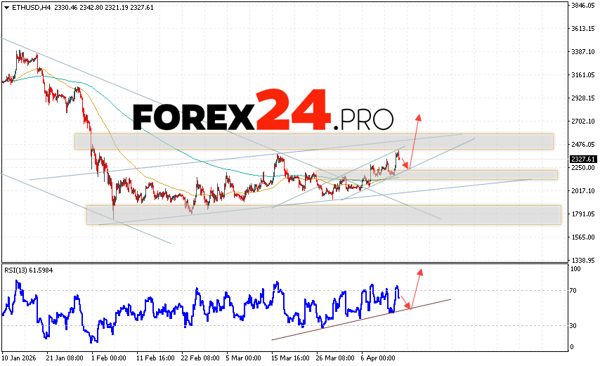Select the 1338.95 price axis label
The width and height of the screenshot is (600, 366).
pyautogui.click(x=582, y=260)
